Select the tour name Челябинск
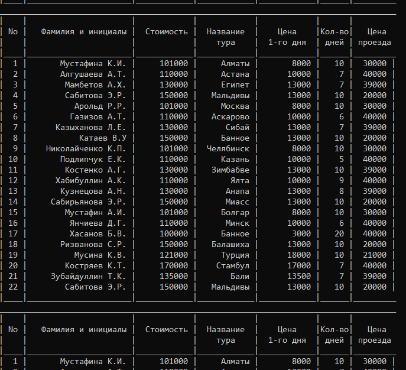Screen dimensions: 406x370 (x=228, y=148)
